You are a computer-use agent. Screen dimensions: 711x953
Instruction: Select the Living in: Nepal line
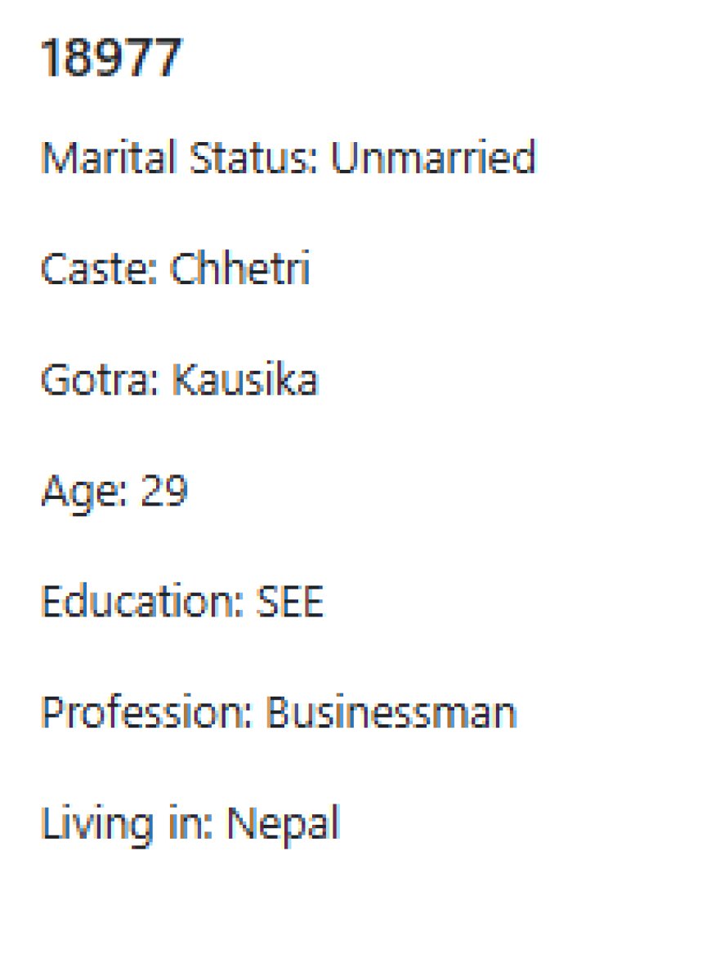point(190,824)
